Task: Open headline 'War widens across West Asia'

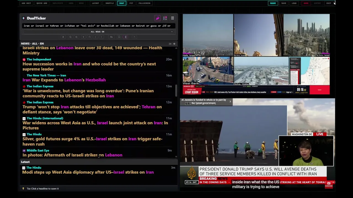Action: click(x=95, y=125)
